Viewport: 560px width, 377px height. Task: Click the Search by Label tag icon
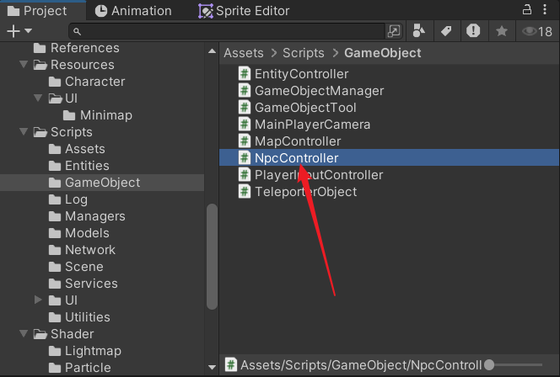tap(446, 31)
